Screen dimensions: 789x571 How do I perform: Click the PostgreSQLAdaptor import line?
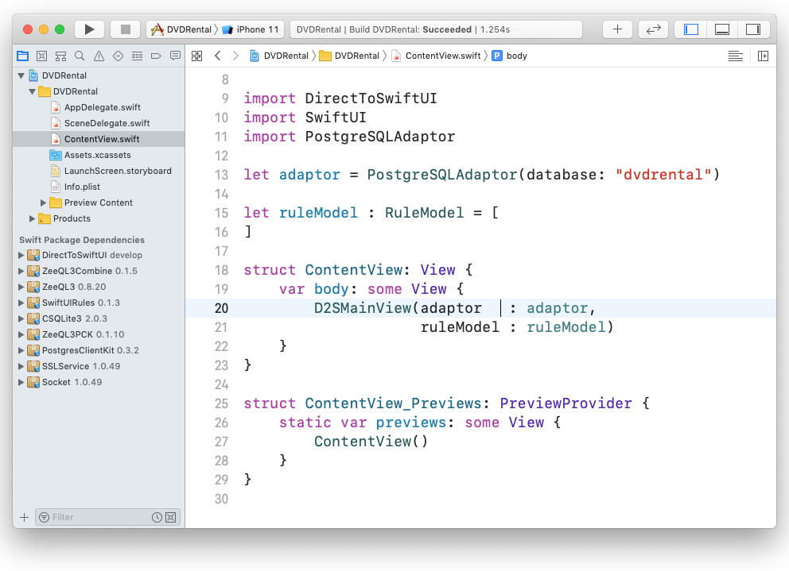pyautogui.click(x=349, y=137)
